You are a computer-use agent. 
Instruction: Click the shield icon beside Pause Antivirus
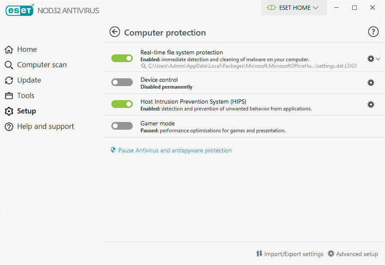coord(113,150)
